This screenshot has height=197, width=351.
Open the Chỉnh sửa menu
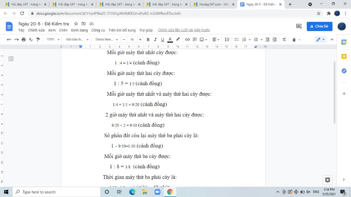tap(36, 30)
